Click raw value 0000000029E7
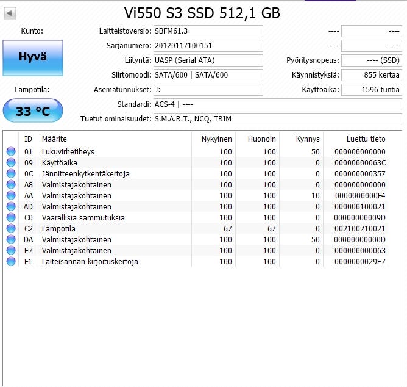Viewport: 407px width, 387px height. [x=360, y=262]
